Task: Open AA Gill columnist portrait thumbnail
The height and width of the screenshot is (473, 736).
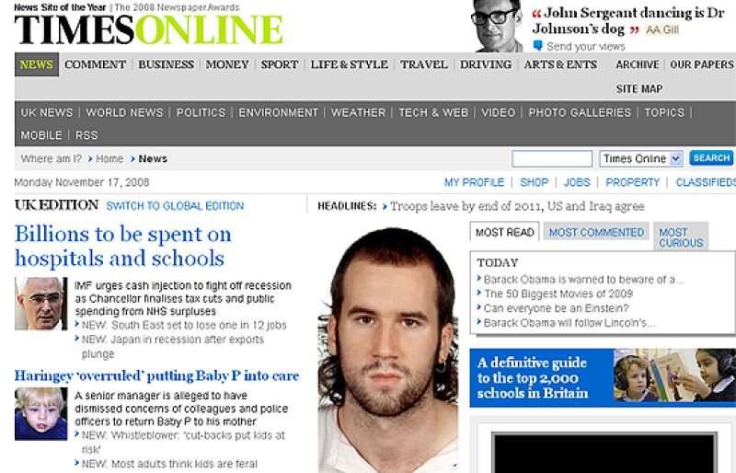Action: coord(498,26)
